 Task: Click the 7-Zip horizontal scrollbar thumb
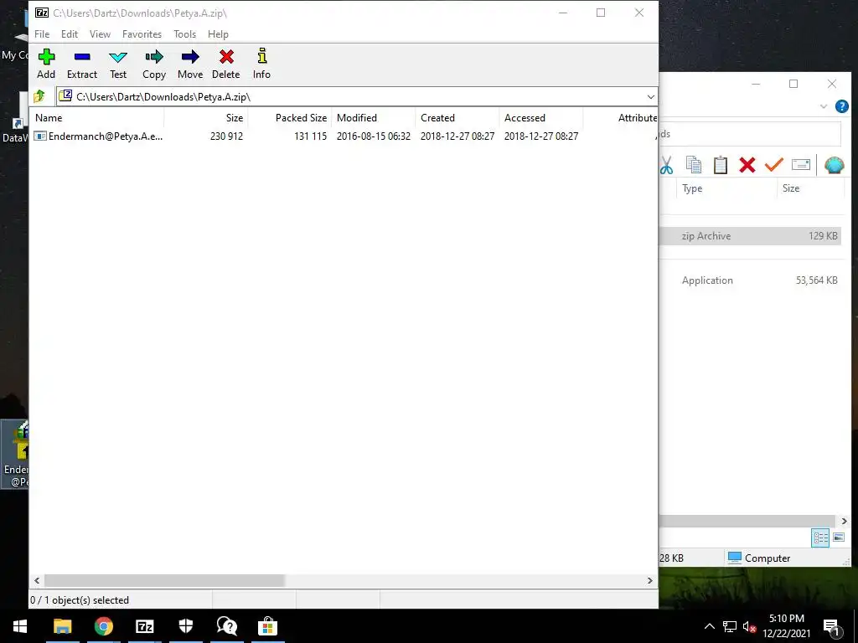[164, 581]
